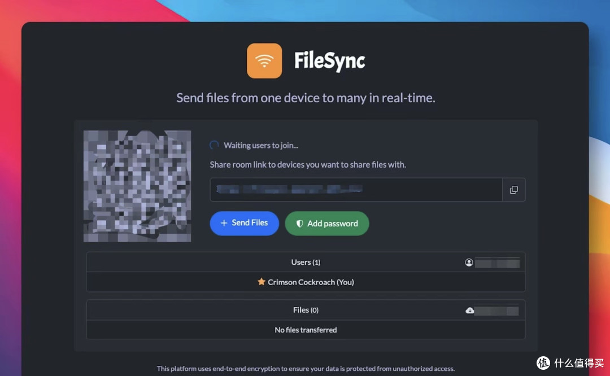This screenshot has height=376, width=610.
Task: Click the Waiting users to join status
Action: 261,146
